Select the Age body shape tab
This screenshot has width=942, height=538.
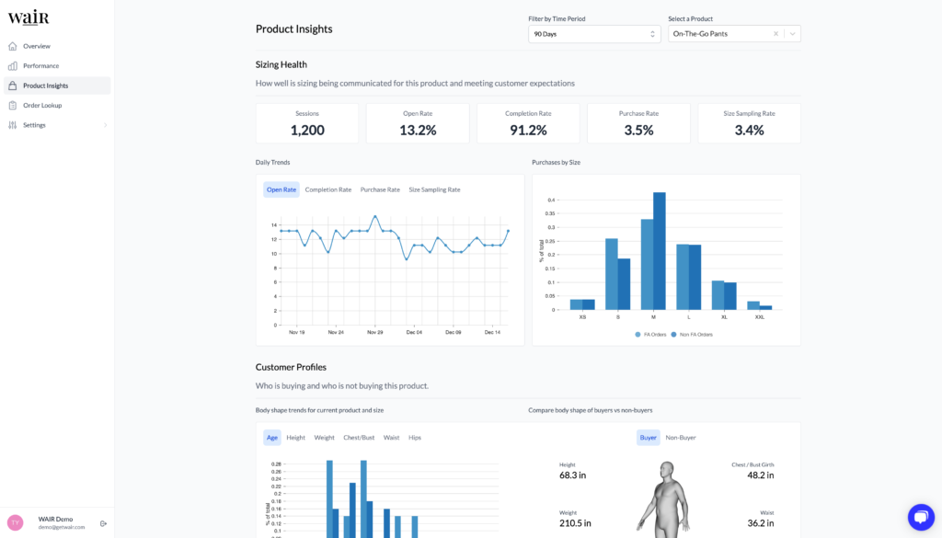coord(272,438)
